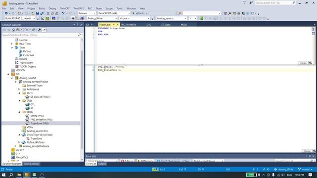
Task: Click the Copy icon in toolbar
Action: coord(53,13)
